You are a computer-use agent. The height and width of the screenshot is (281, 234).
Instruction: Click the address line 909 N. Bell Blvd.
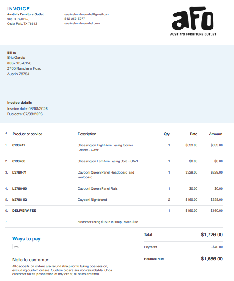click(x=18, y=19)
